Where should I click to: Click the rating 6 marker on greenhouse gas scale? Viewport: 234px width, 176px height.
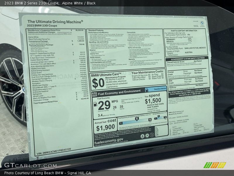[x=137, y=119]
